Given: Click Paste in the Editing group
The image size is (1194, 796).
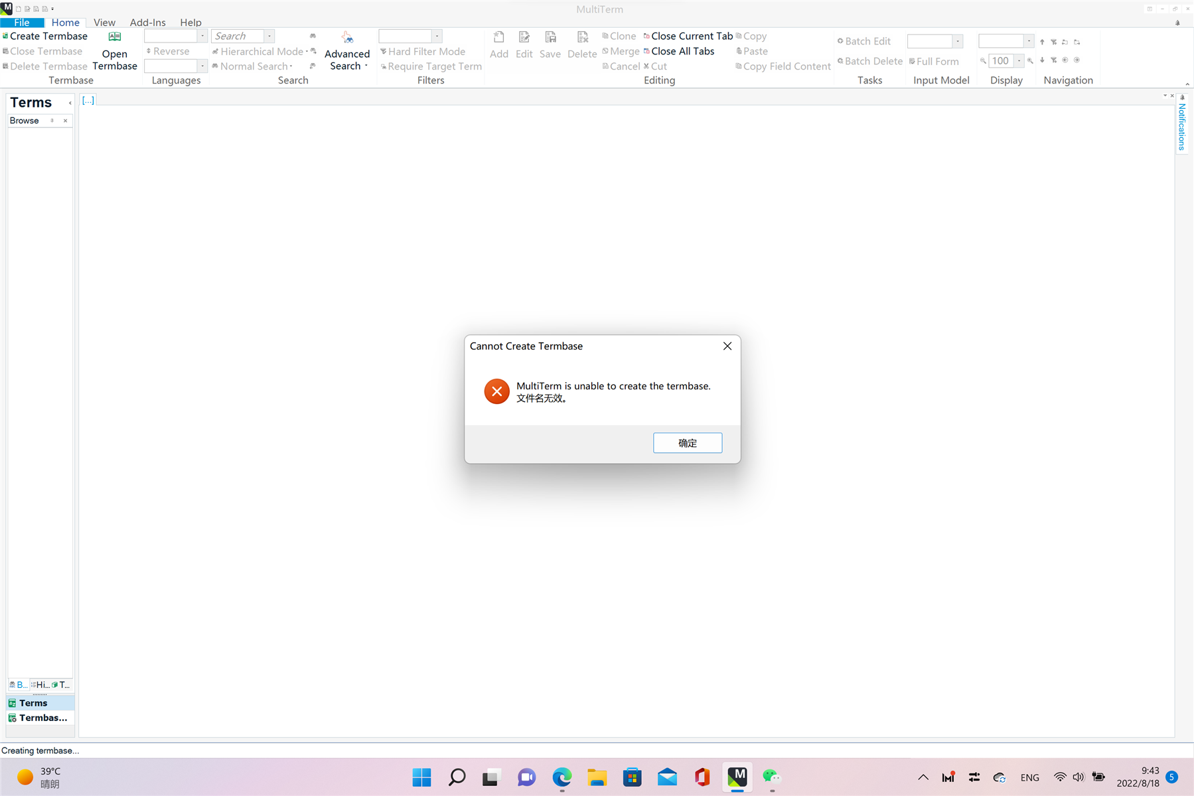Looking at the screenshot, I should pyautogui.click(x=752, y=51).
